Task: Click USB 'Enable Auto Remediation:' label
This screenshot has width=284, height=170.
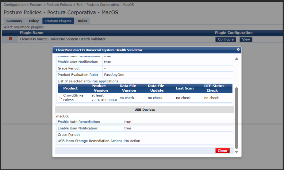Action: click(x=79, y=122)
